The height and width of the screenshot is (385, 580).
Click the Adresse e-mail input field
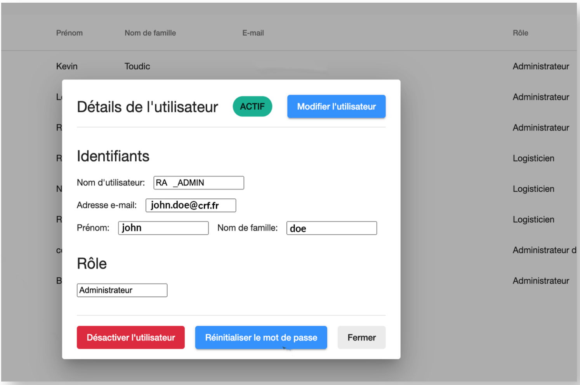click(x=191, y=205)
